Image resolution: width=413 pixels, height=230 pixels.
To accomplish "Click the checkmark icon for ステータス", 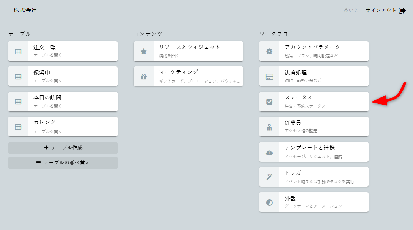I will [x=269, y=102].
